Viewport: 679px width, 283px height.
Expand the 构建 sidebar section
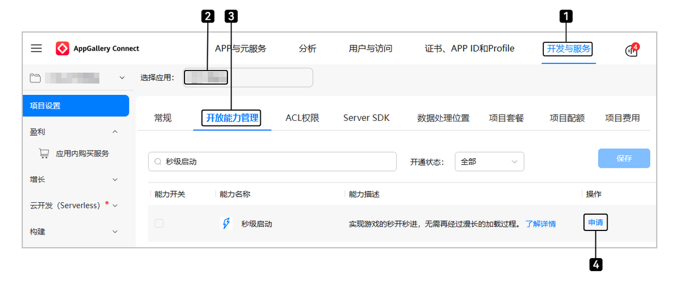115,232
